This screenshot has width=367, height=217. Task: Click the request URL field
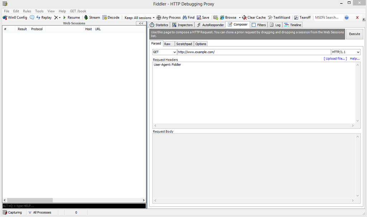(254, 52)
